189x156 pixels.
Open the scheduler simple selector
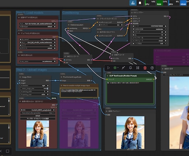(150, 41)
